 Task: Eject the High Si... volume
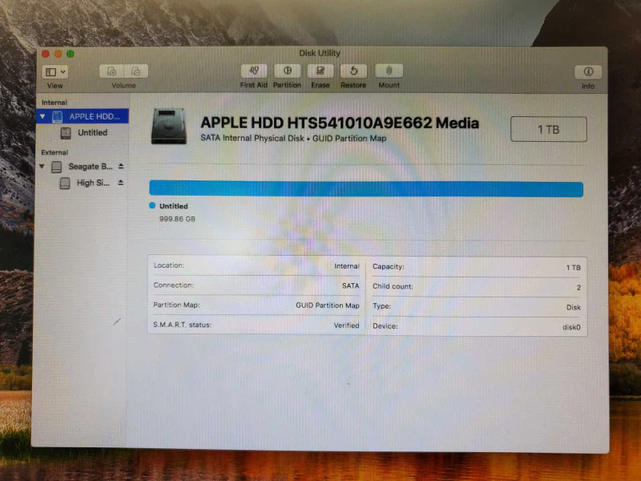coord(121,183)
